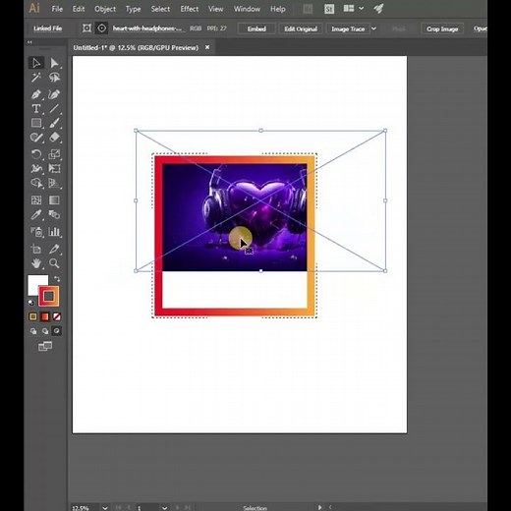Select the Artboard tool

(x=36, y=250)
